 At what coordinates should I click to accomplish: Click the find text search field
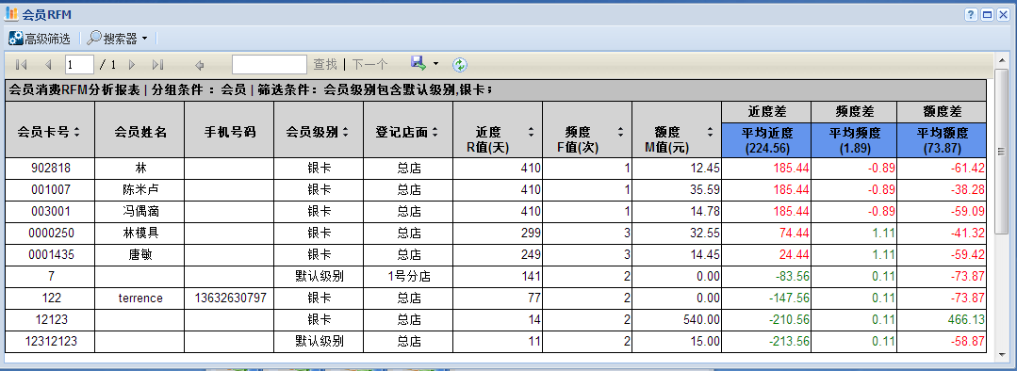click(x=270, y=65)
